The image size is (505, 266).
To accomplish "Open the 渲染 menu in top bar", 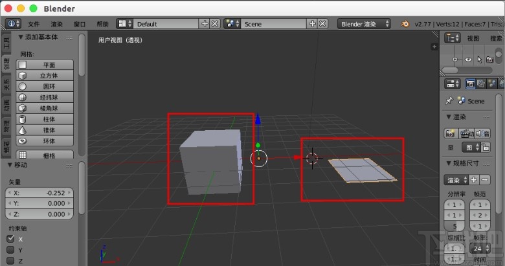I will pyautogui.click(x=57, y=24).
